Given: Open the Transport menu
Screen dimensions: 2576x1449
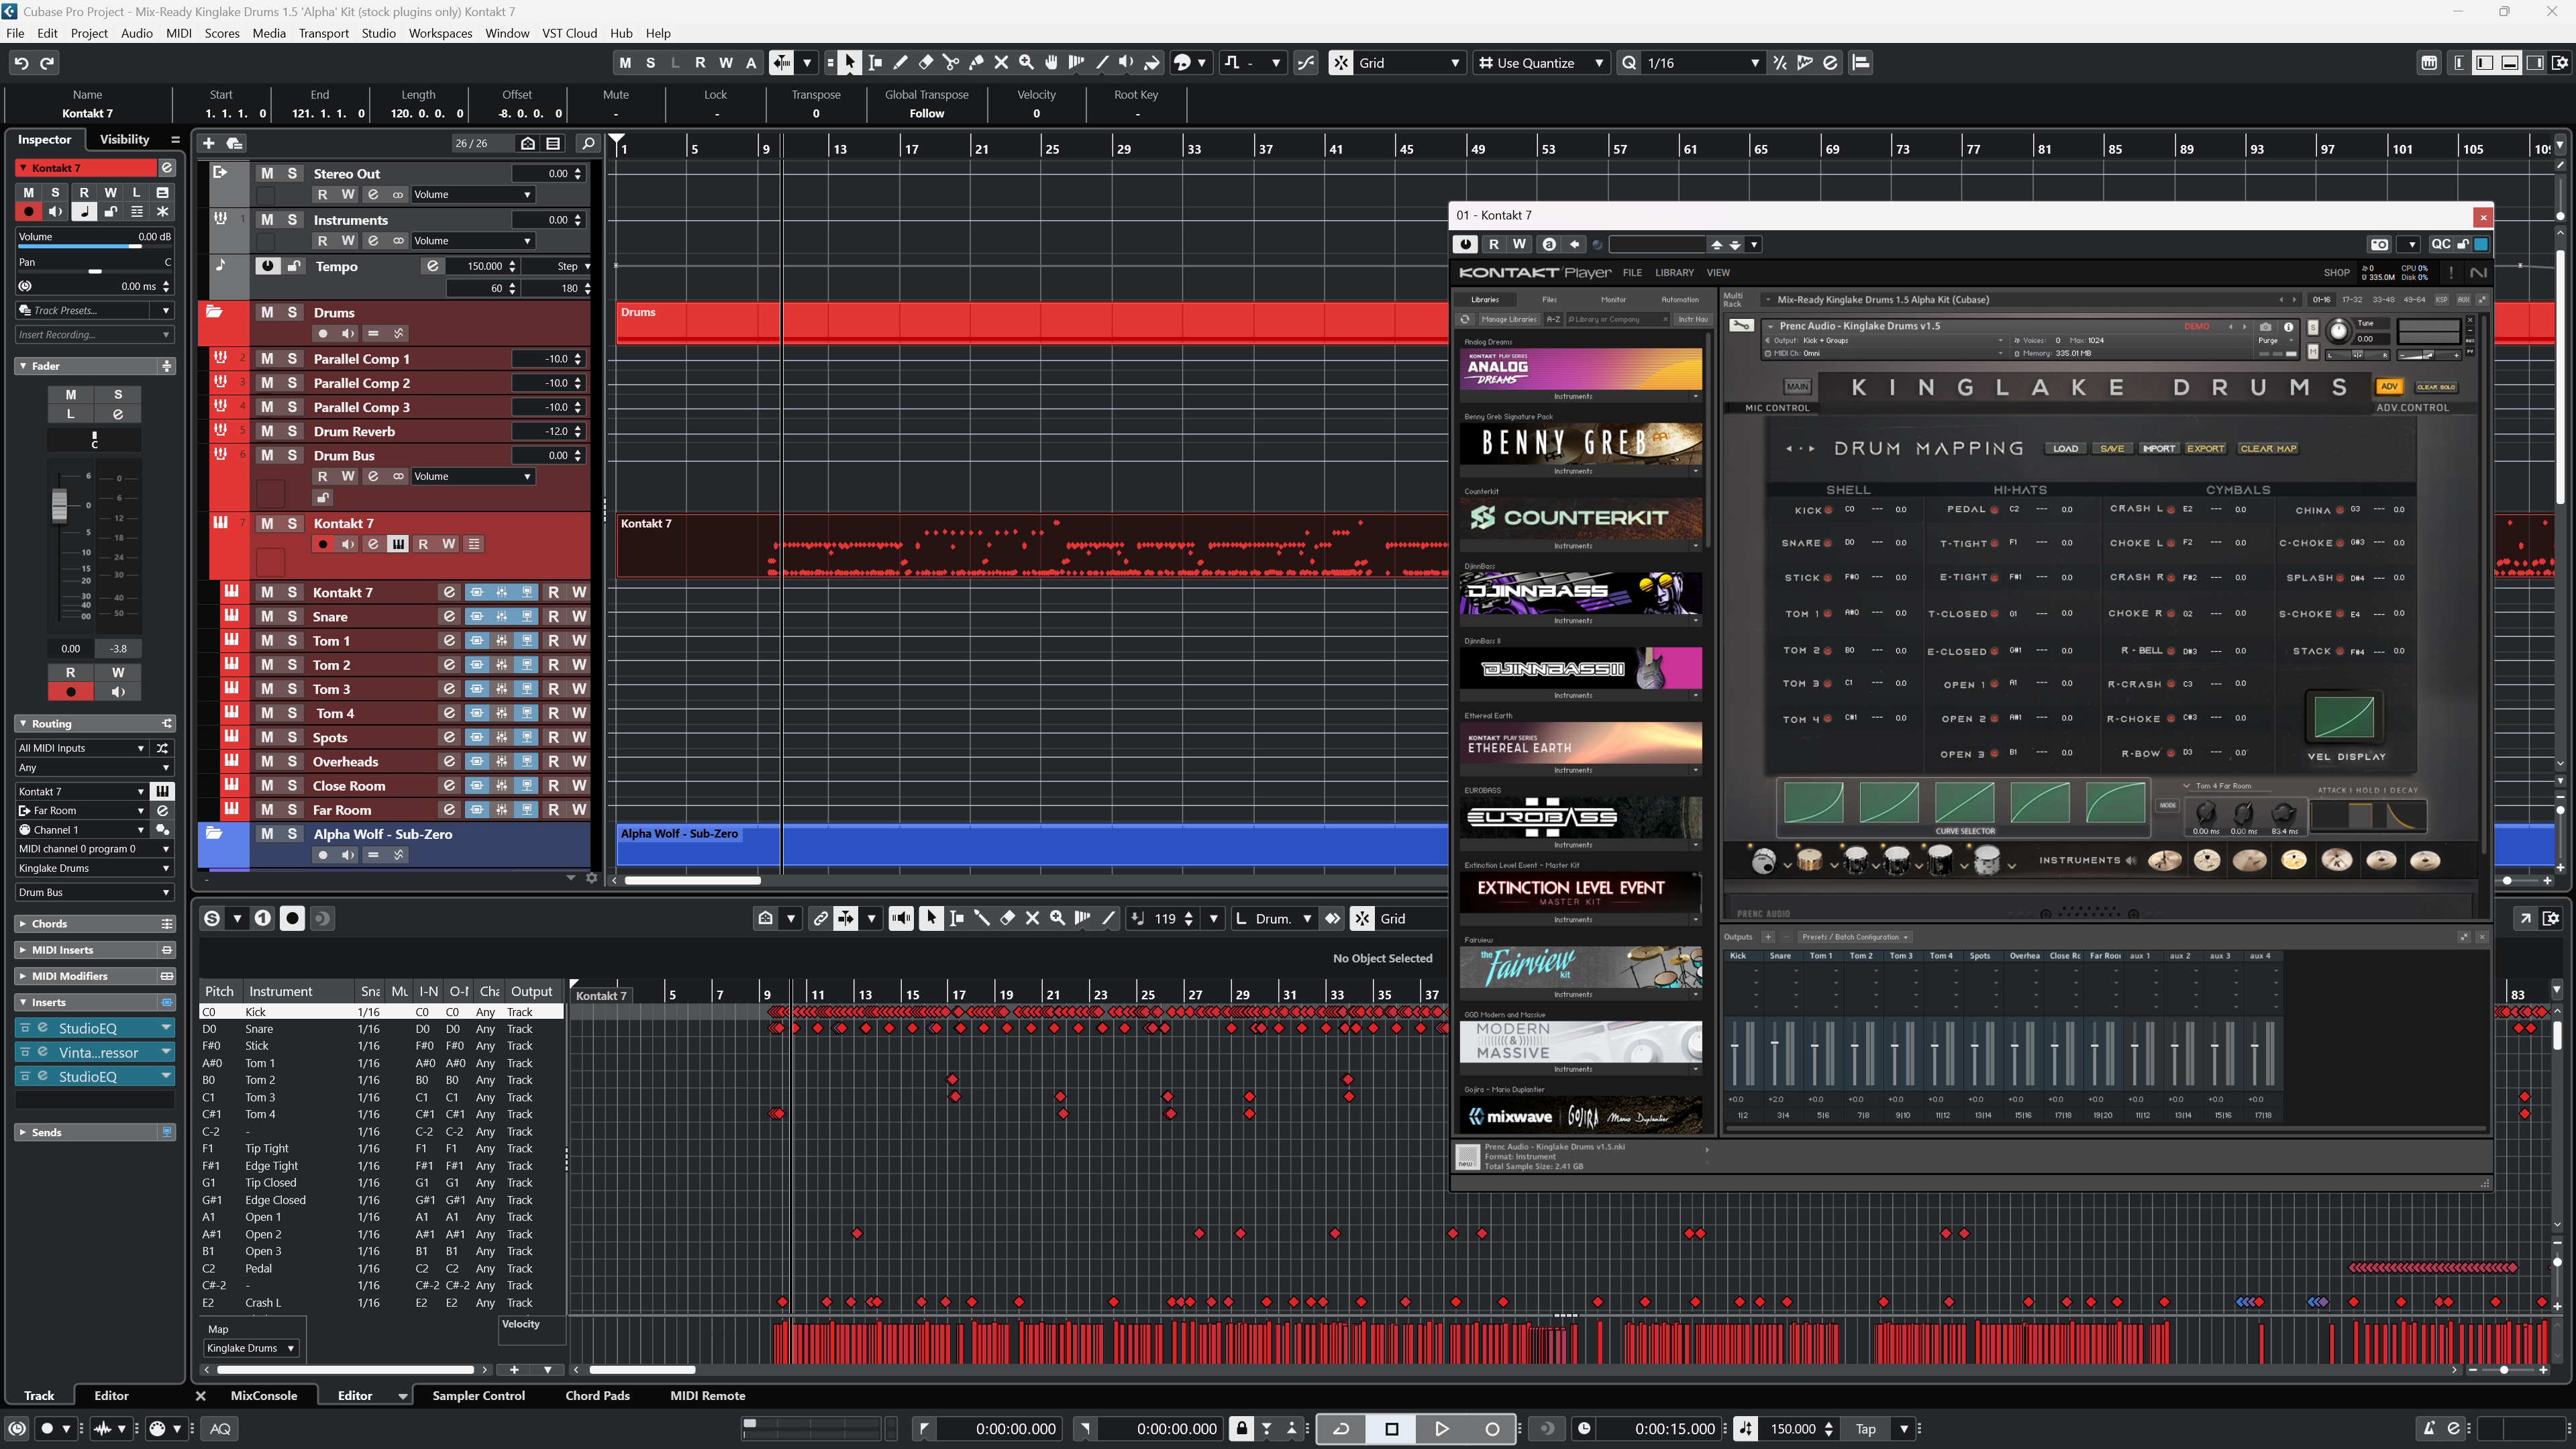Looking at the screenshot, I should click(323, 33).
